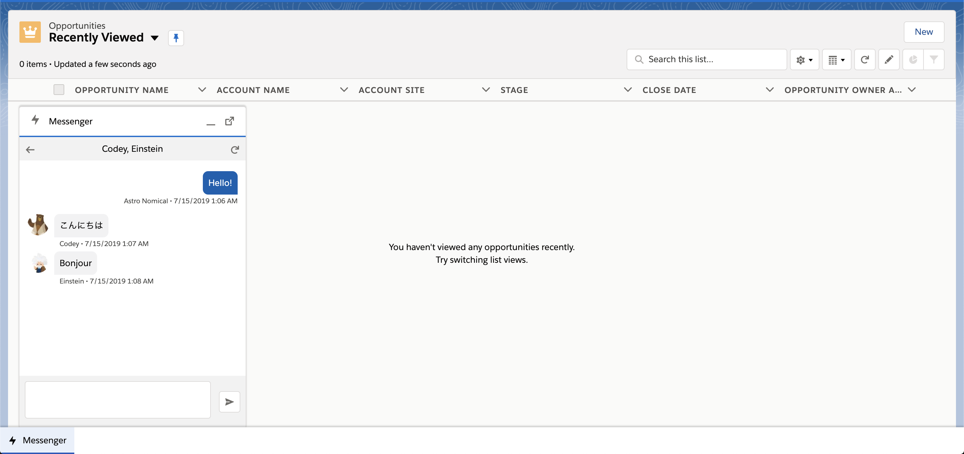Sort by the Close Date column header
This screenshot has height=454, width=964.
[669, 90]
